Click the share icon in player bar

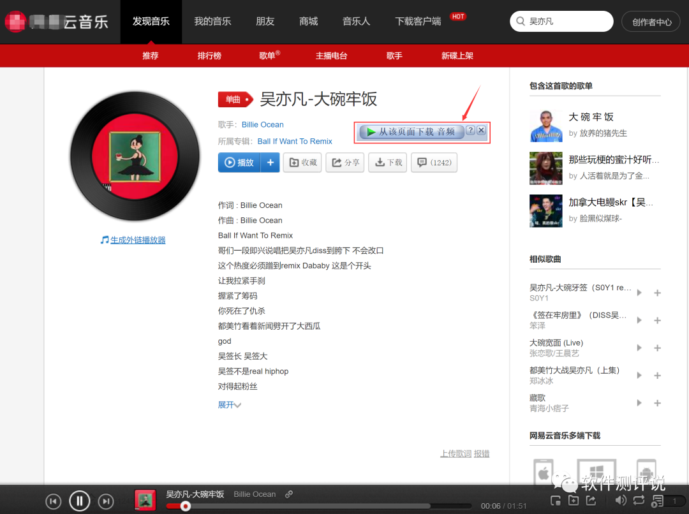click(591, 500)
